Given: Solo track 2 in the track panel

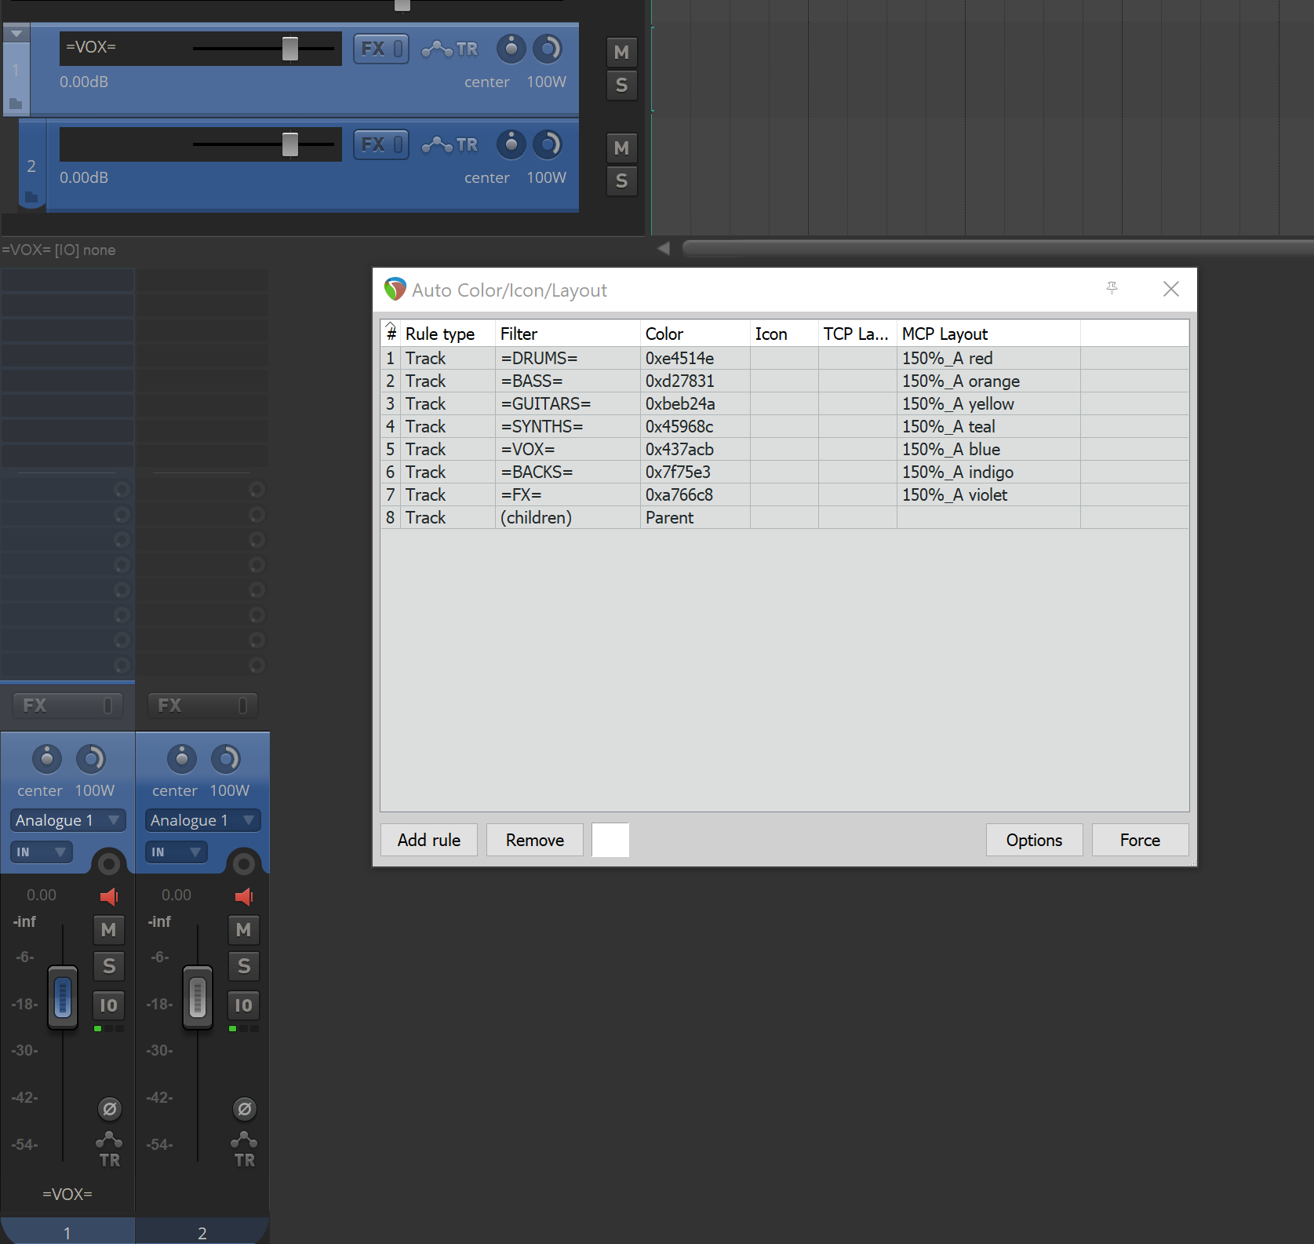Looking at the screenshot, I should [622, 181].
